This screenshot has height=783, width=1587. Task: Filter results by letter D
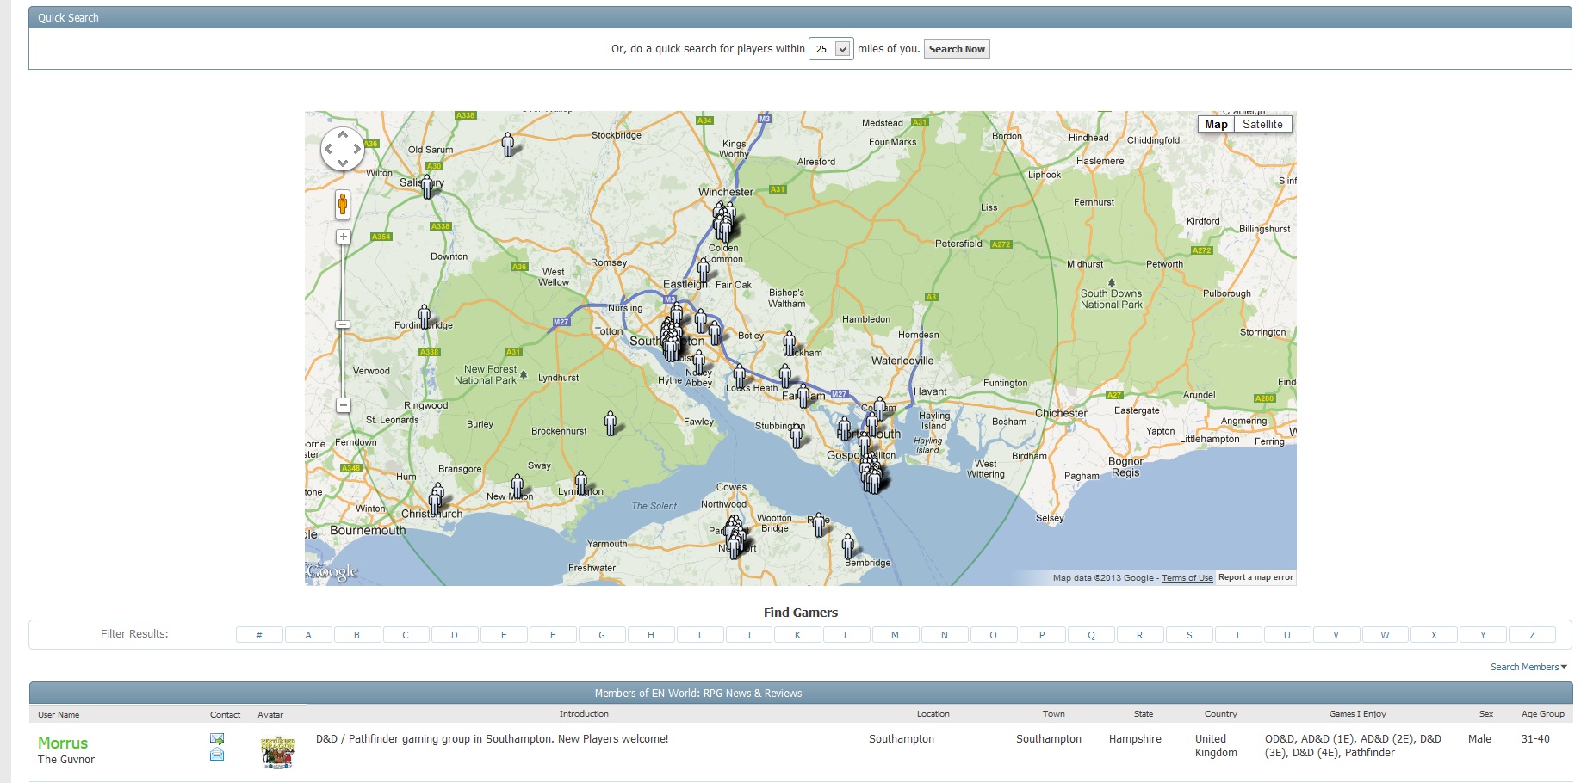[455, 635]
